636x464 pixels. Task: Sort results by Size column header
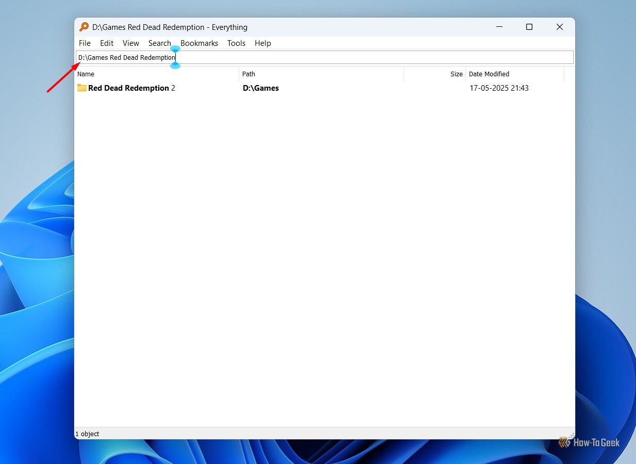[x=435, y=74]
